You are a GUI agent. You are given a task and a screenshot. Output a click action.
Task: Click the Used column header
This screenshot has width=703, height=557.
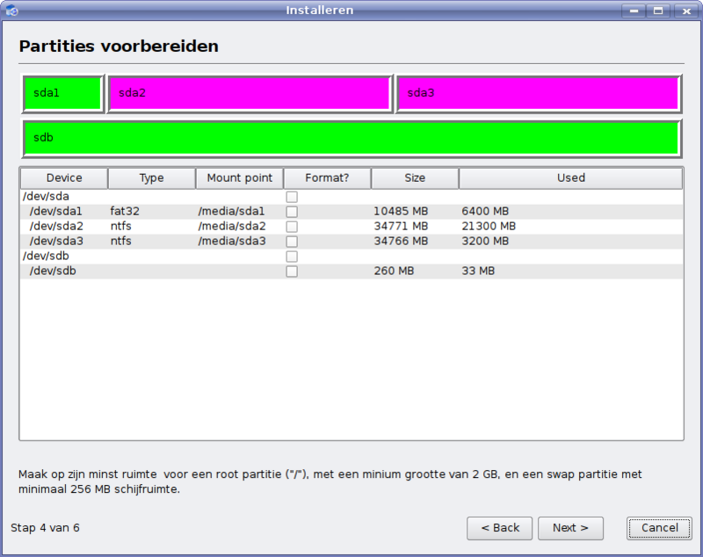570,178
